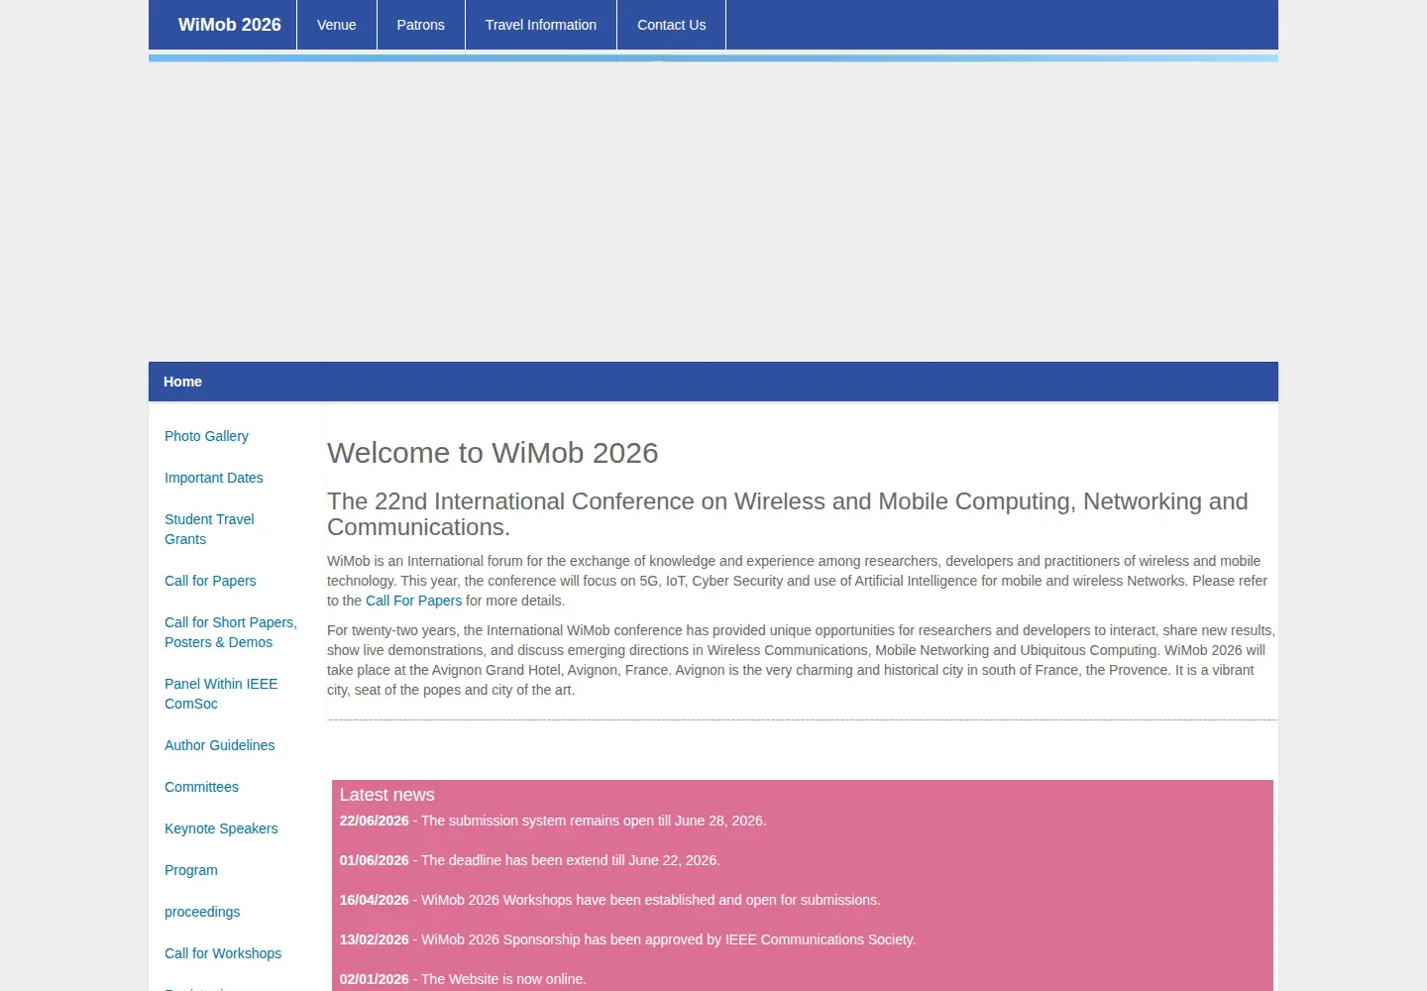This screenshot has width=1427, height=991.
Task: Open the Venue menu item
Action: [x=337, y=25]
